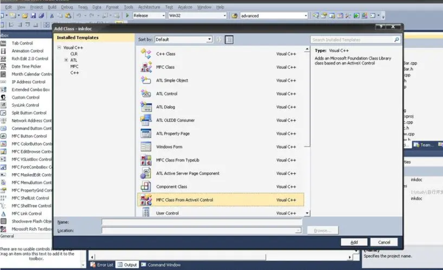Viewport: 443px width, 270px height.
Task: Click the template list scroll up arrow
Action: coord(307,49)
